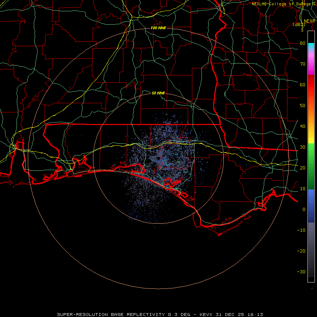Screen dimensions: 317x317
Task: Click the 80 value on the dBZ scale
Action: click(303, 43)
